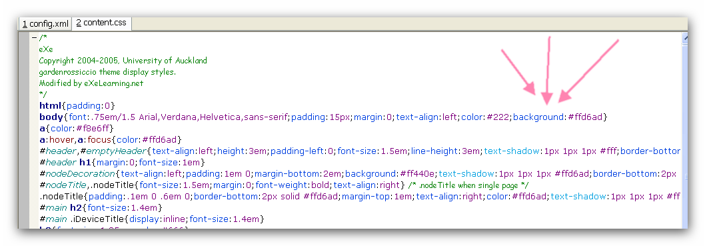
Task: Collapse the comment block fold marker
Action: (x=34, y=38)
